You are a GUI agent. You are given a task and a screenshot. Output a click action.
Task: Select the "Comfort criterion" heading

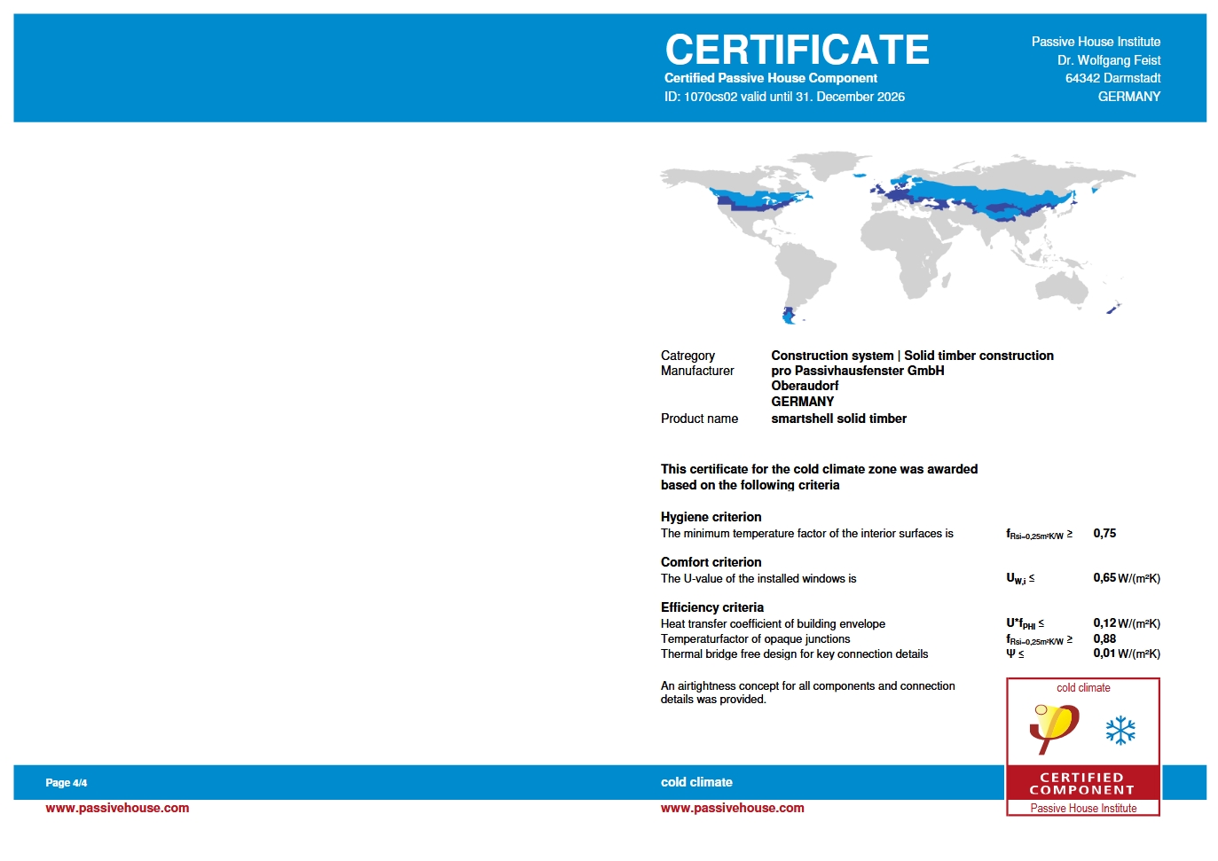click(x=711, y=562)
